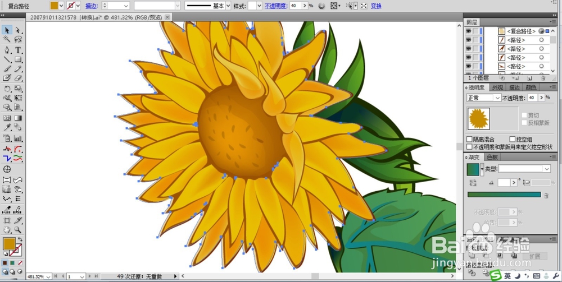Click target circle of first <路径> row
The height and width of the screenshot is (282, 562).
pos(541,40)
